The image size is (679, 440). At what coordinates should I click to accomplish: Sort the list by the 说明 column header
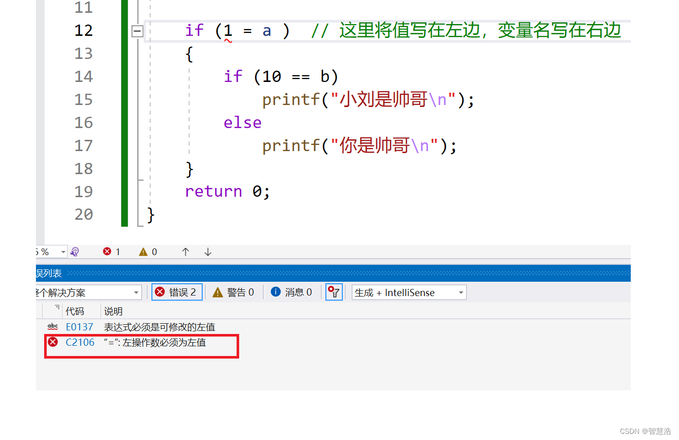[x=113, y=311]
